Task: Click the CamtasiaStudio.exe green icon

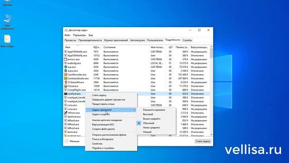Action: click(x=65, y=78)
